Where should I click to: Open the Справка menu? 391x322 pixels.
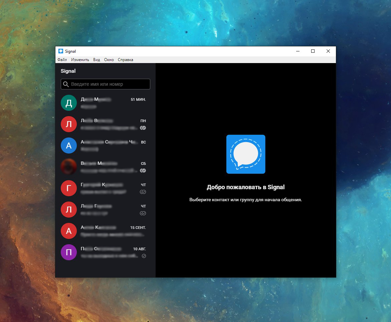point(125,59)
